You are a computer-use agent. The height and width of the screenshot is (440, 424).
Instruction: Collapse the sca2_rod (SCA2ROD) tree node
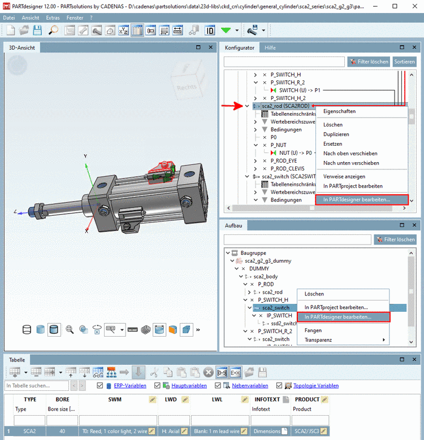247,106
